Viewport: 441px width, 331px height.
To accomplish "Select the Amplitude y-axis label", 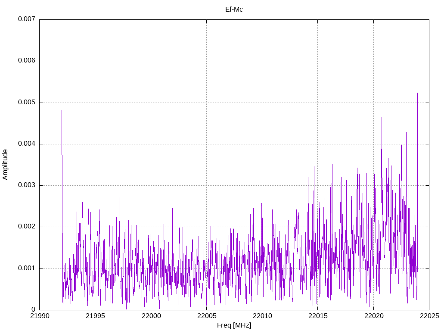I will [5, 165].
